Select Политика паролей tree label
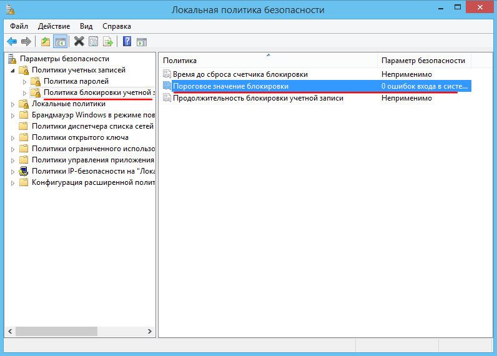The image size is (497, 356). (x=76, y=81)
